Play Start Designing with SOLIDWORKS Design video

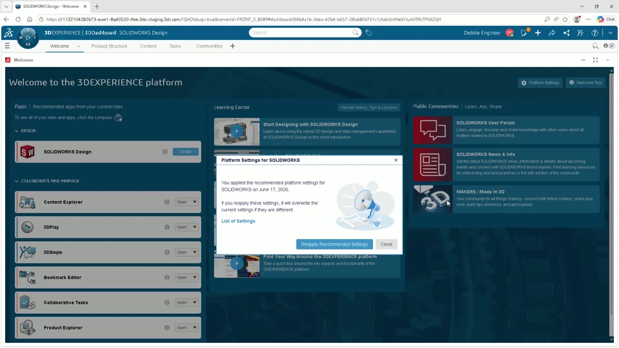237,131
